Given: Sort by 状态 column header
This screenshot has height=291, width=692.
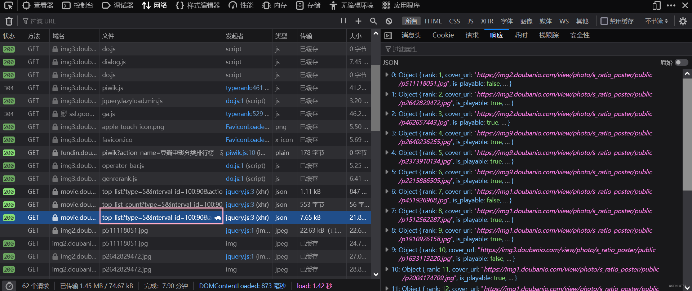Looking at the screenshot, I should tap(12, 36).
